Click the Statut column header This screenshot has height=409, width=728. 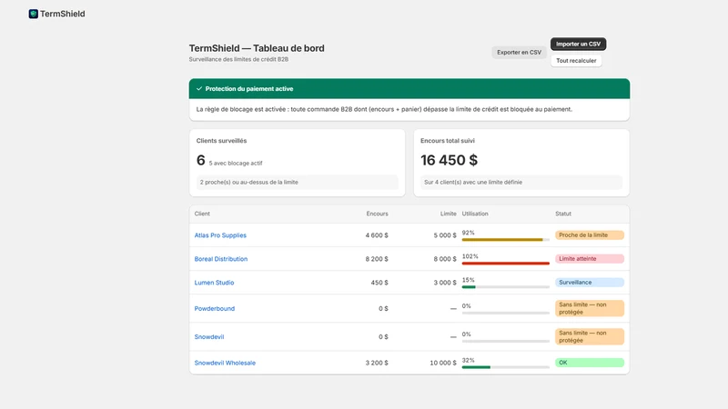563,214
